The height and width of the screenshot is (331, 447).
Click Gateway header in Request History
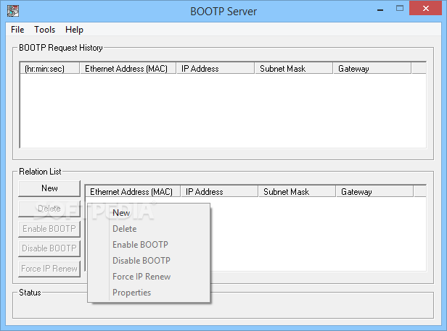point(372,69)
